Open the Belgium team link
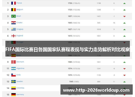Viewport: 135px width, 97px height. click(x=20, y=10)
